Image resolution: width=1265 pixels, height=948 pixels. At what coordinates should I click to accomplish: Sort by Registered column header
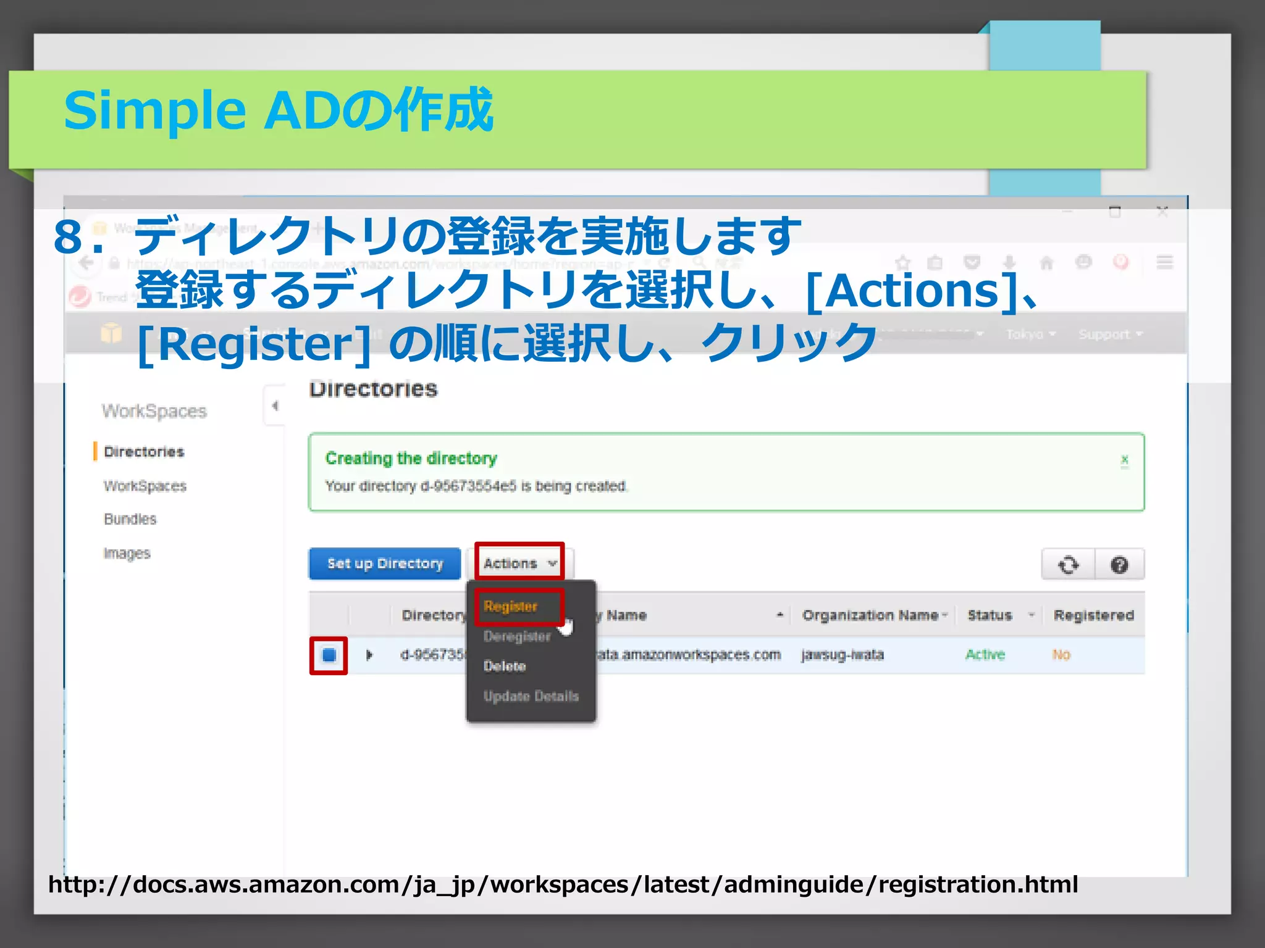click(1093, 615)
